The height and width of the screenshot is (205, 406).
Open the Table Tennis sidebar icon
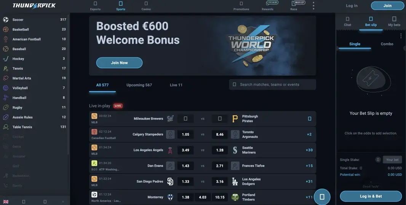tap(6, 127)
